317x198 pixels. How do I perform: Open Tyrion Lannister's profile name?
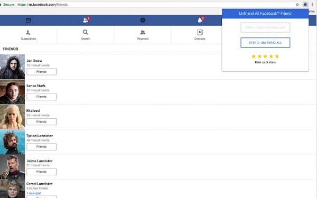tap(40, 136)
